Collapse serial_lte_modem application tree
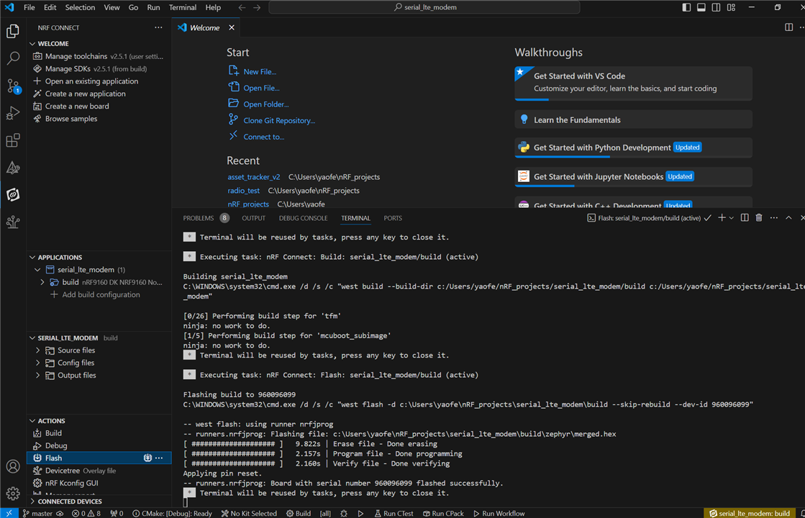 pyautogui.click(x=37, y=270)
